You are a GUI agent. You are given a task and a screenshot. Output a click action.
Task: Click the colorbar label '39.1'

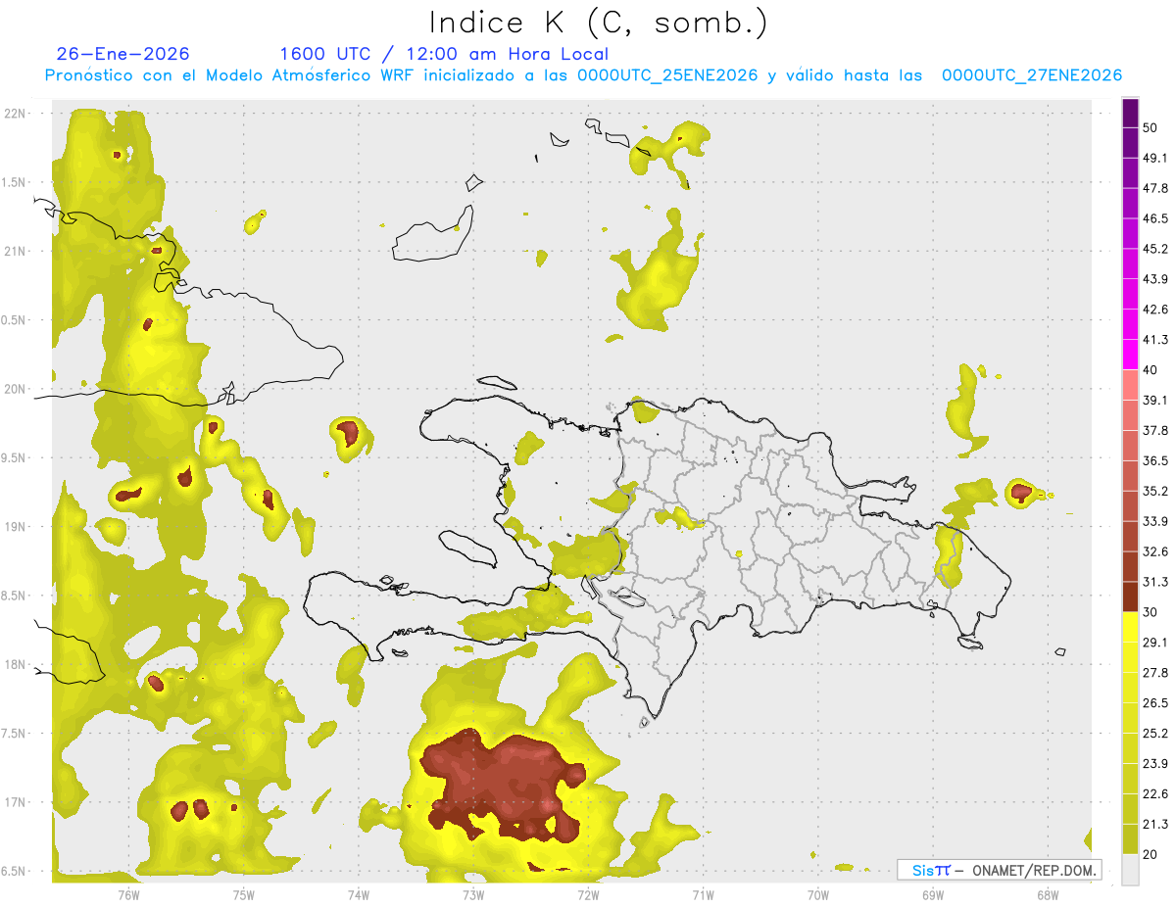[1155, 401]
